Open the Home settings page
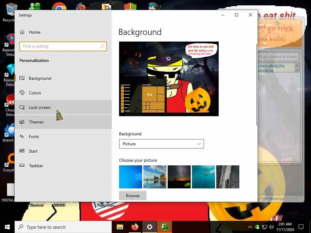 (63, 32)
